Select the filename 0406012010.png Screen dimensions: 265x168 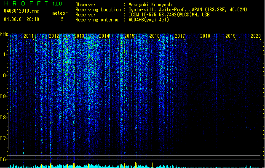coord(21,11)
